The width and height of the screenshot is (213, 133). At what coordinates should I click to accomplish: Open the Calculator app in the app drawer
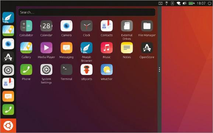26,26
